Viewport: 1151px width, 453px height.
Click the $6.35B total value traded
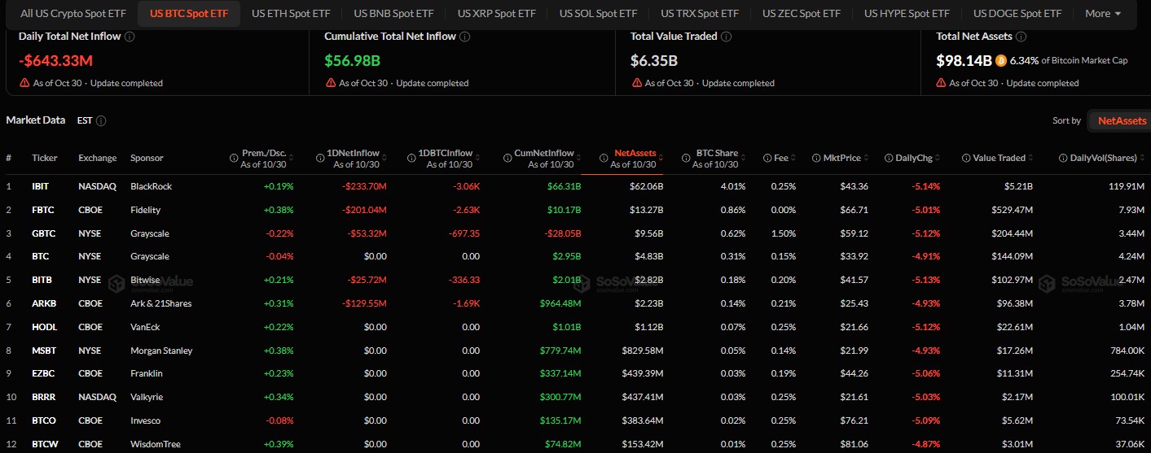(x=654, y=60)
